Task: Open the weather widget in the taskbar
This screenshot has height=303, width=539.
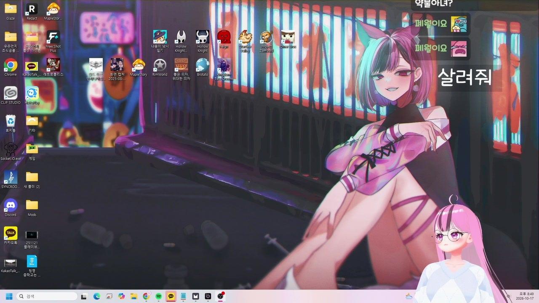Action: pyautogui.click(x=409, y=296)
